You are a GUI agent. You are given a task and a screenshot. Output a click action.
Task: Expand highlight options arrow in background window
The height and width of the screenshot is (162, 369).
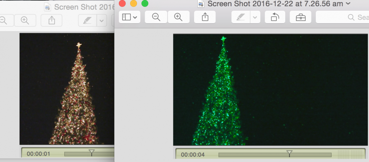[101, 20]
